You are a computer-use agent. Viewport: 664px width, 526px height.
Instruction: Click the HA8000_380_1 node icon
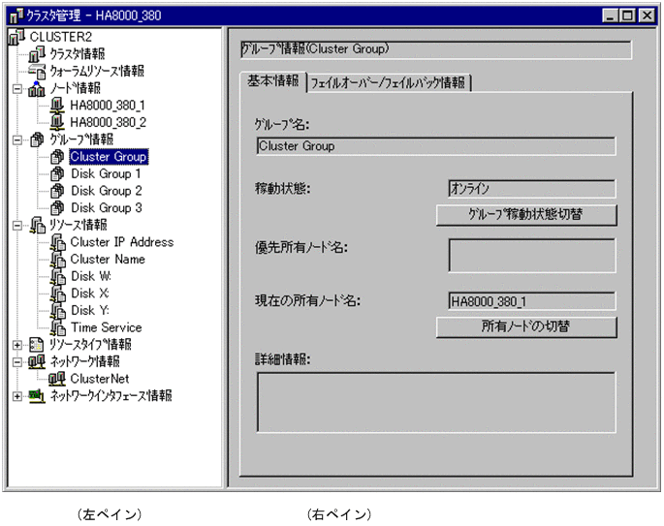[x=57, y=106]
